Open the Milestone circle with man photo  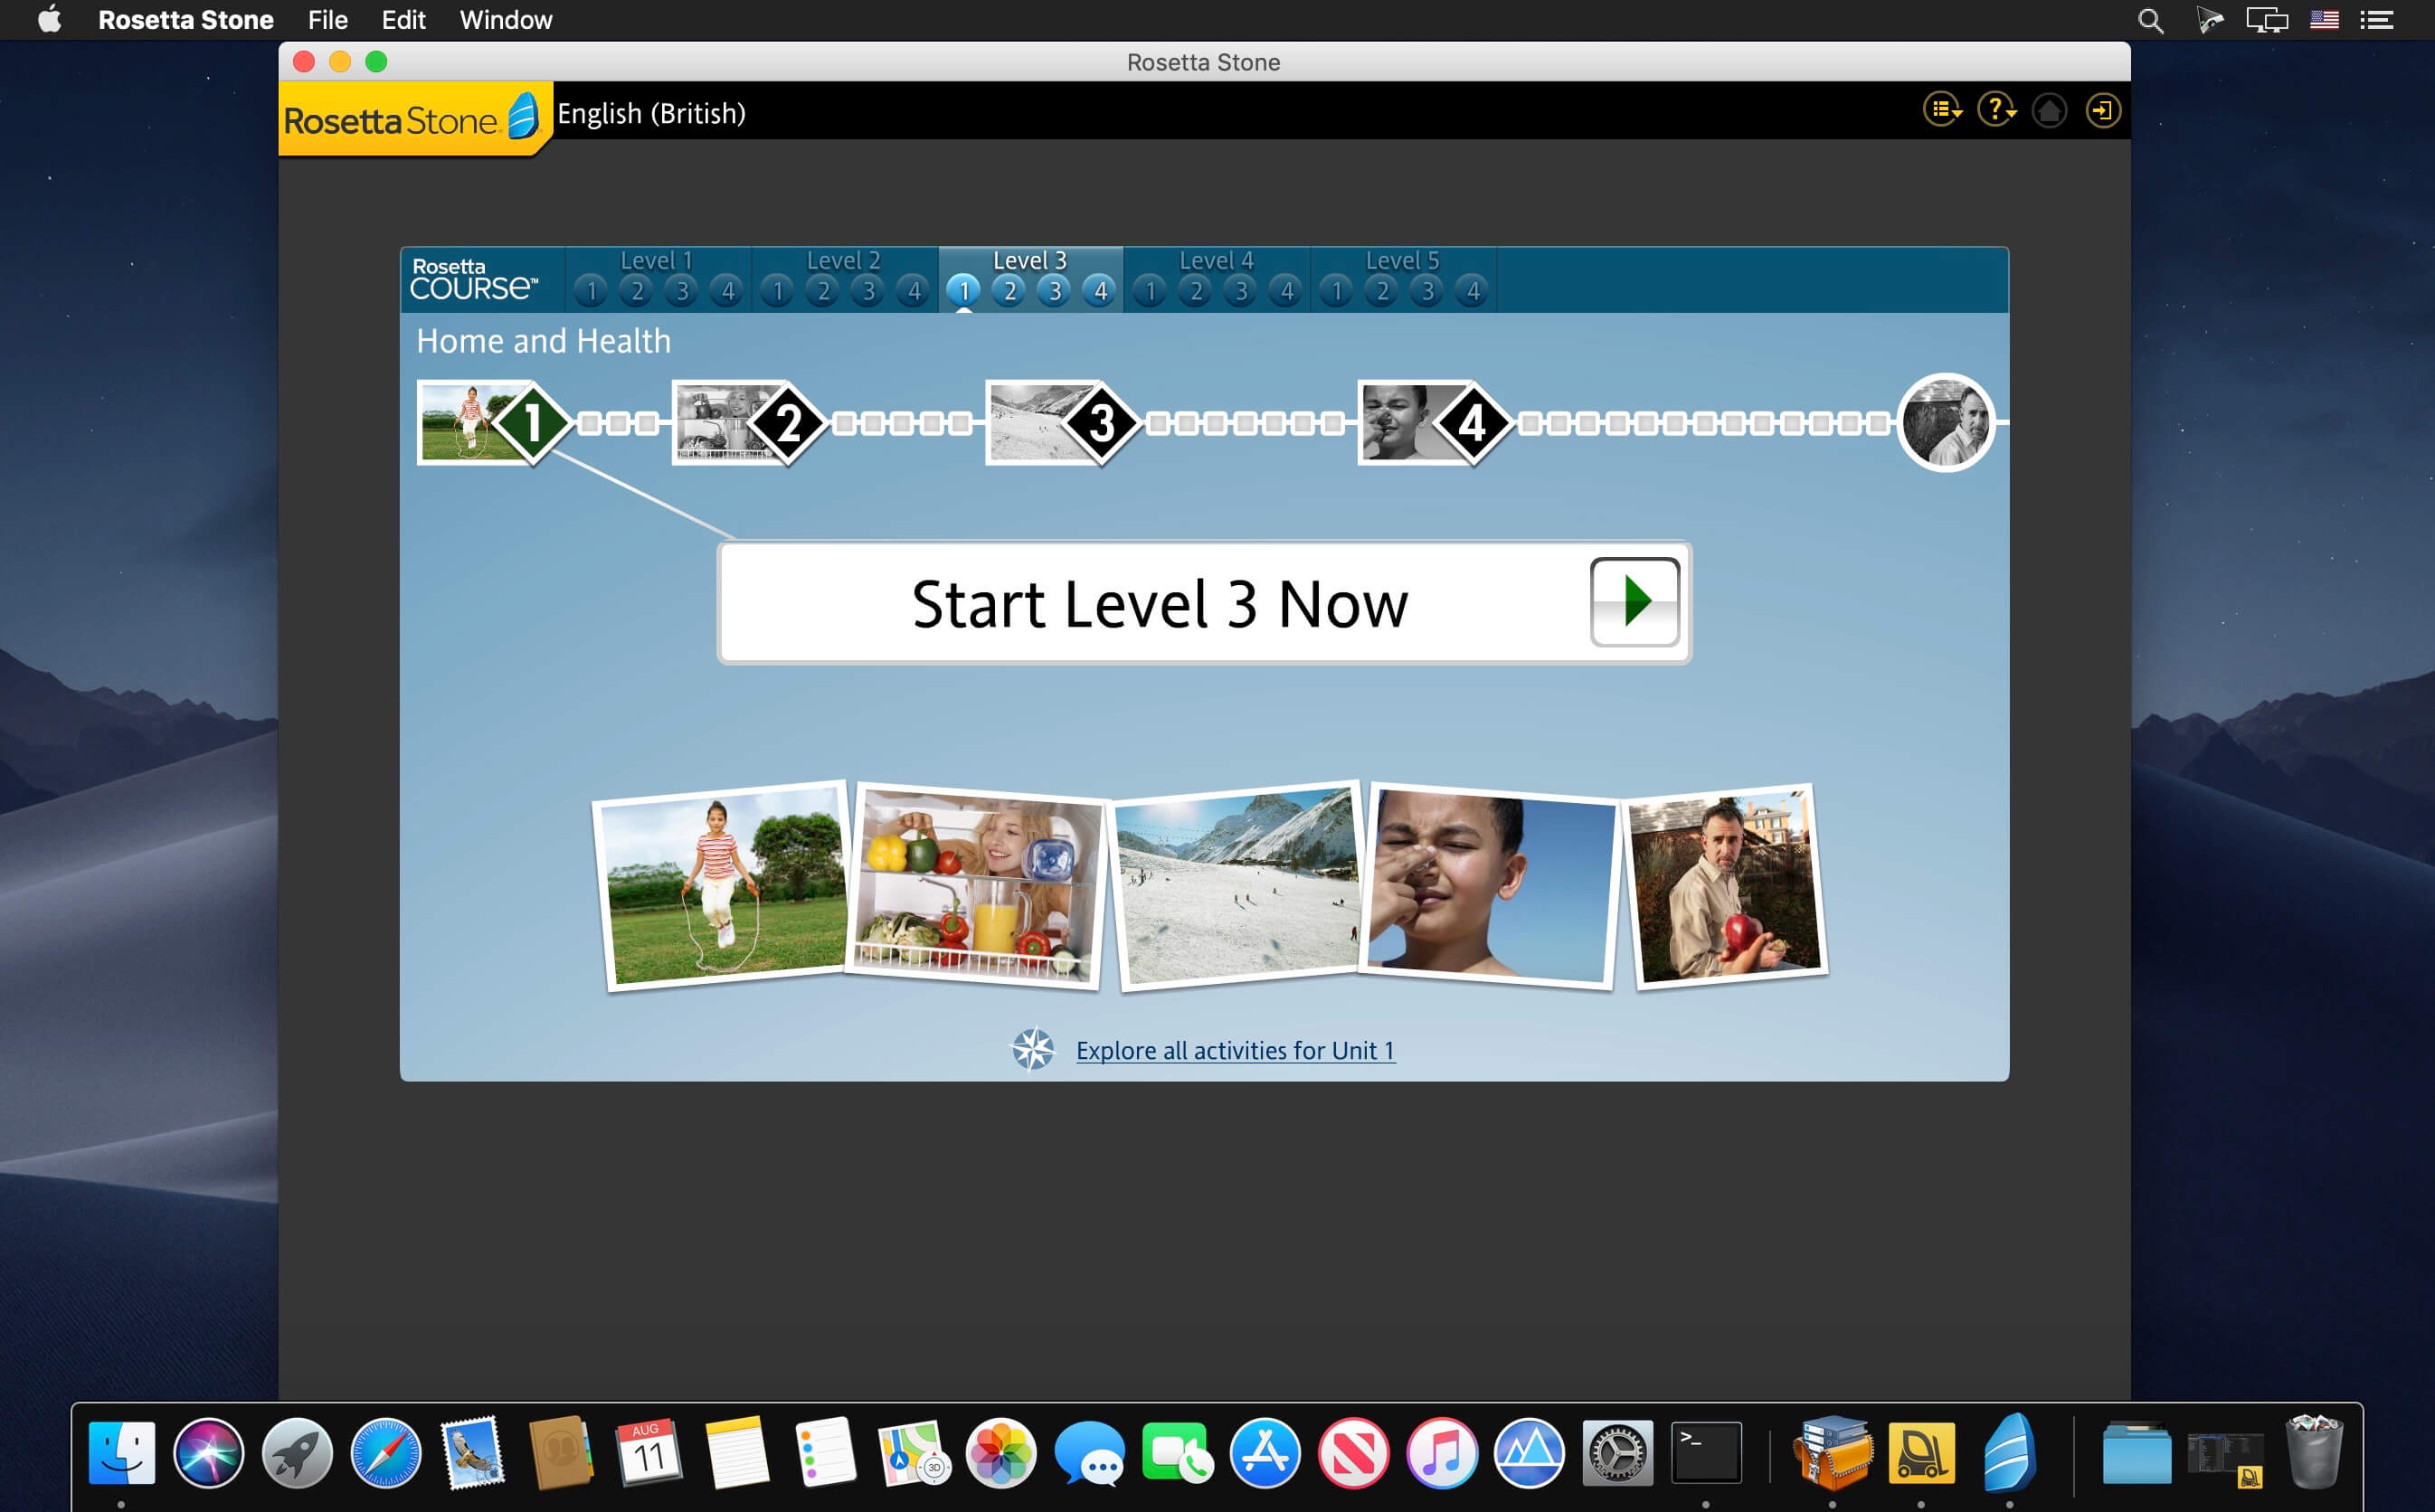click(1946, 422)
